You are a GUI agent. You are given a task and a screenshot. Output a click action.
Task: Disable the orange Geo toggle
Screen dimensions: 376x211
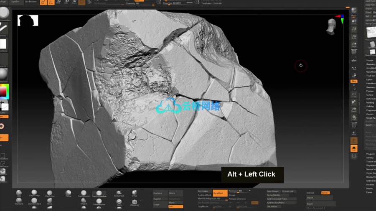pyautogui.click(x=175, y=206)
